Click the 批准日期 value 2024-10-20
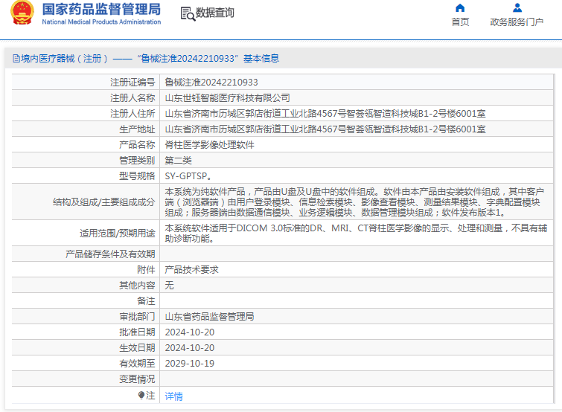The width and height of the screenshot is (562, 412). tap(190, 332)
